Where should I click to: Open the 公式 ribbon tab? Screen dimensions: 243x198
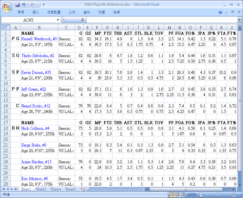[x=72, y=12]
